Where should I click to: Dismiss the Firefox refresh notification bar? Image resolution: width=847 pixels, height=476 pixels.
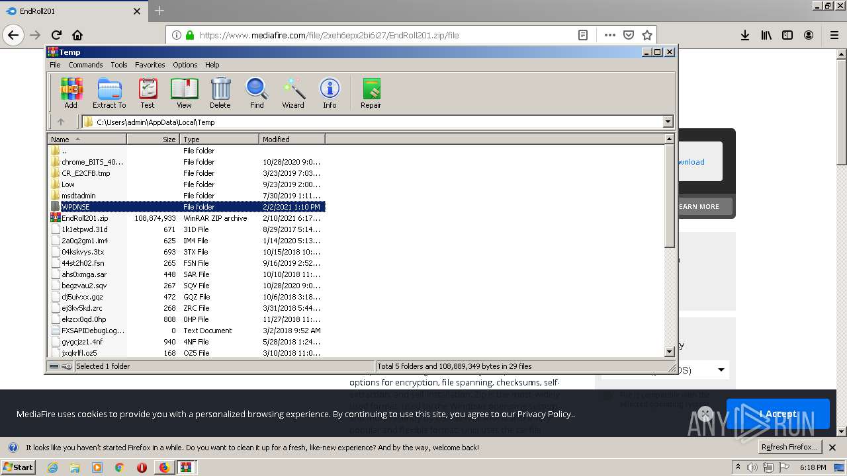(832, 448)
